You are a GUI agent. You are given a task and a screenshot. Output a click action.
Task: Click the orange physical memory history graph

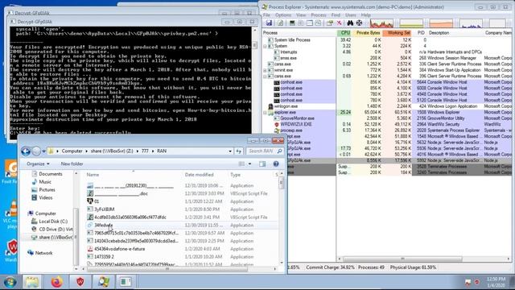pos(441,23)
